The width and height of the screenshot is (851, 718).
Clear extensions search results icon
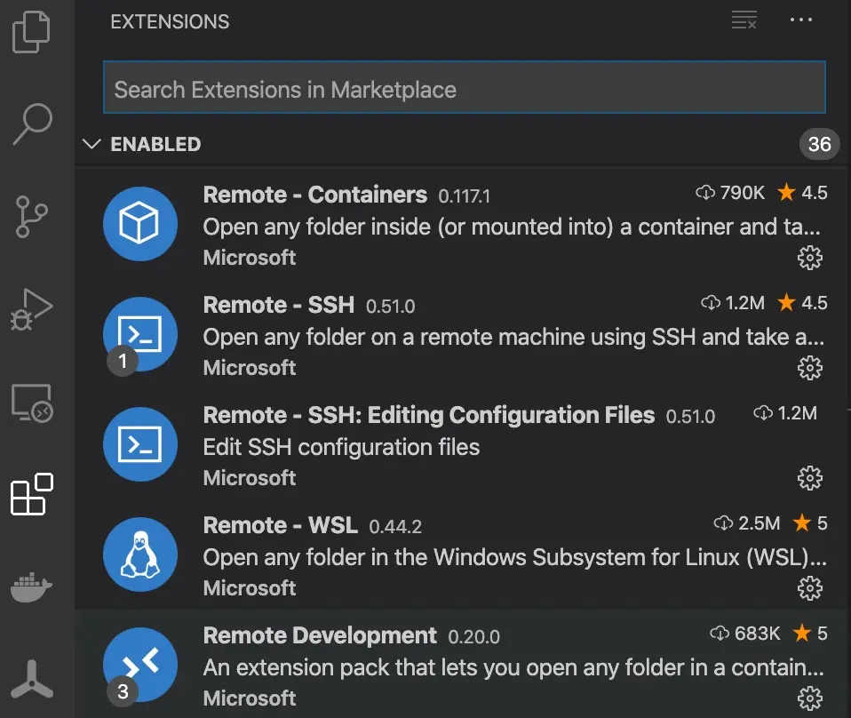[x=744, y=20]
